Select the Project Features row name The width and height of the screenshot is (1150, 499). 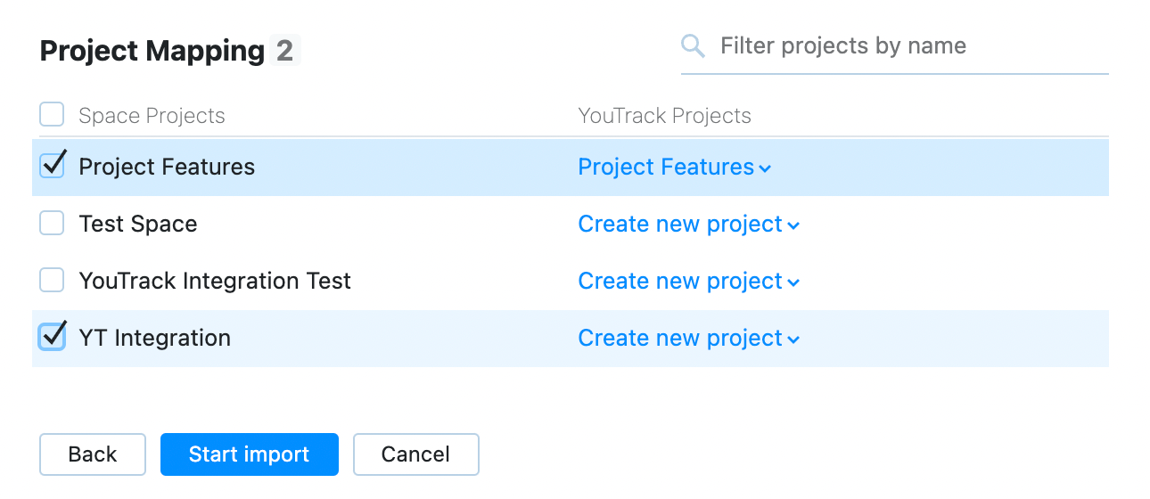[x=167, y=168]
